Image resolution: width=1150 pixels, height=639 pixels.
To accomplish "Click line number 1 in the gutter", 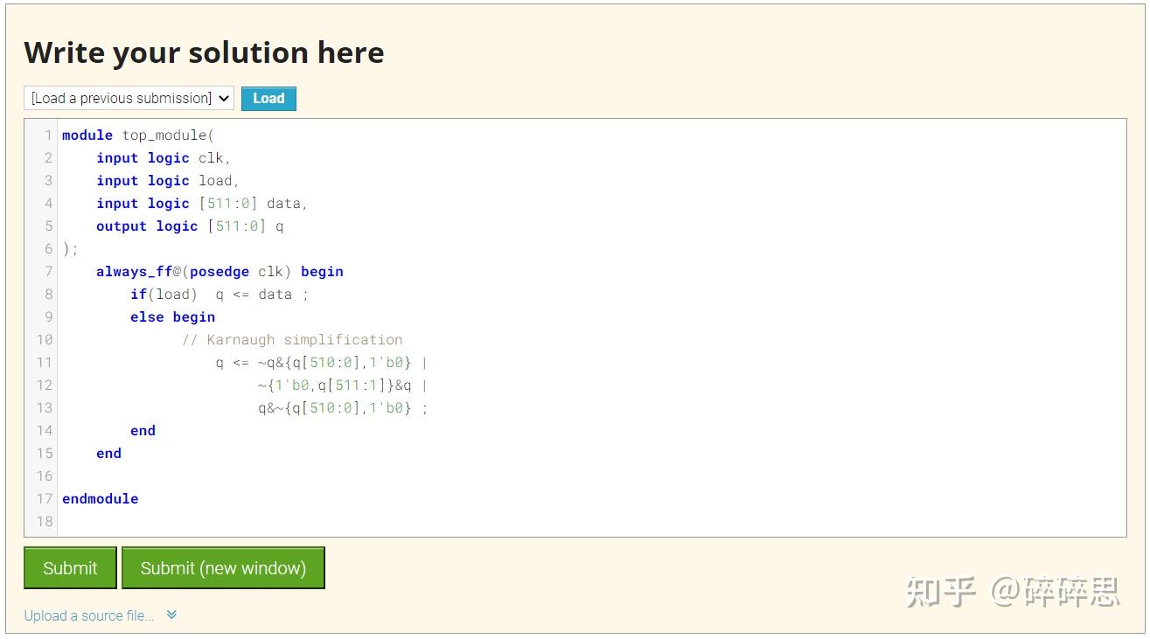I will pyautogui.click(x=47, y=135).
